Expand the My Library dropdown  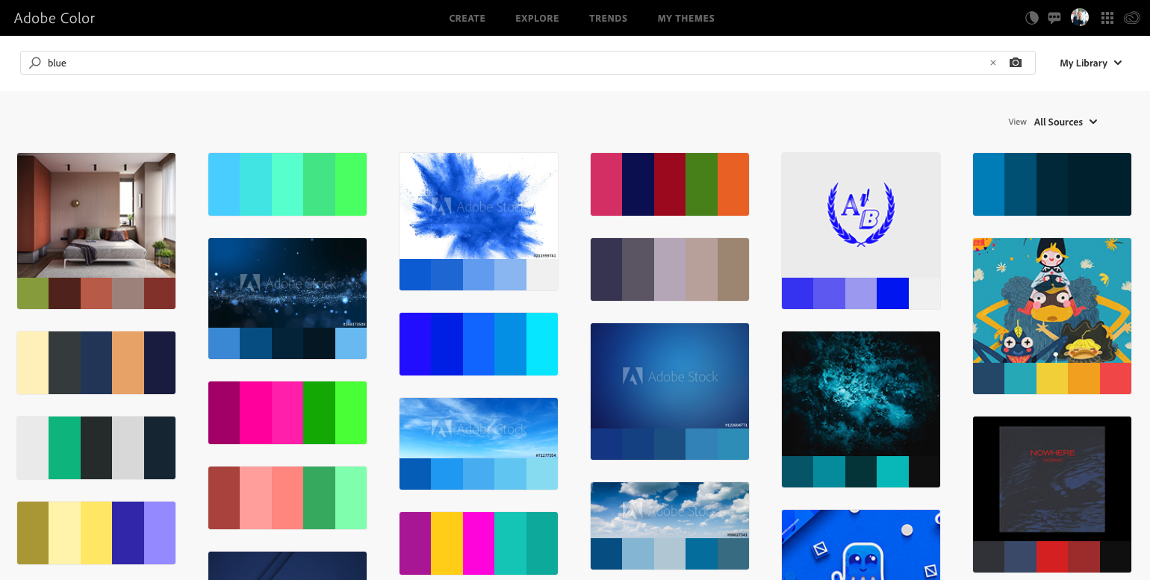pyautogui.click(x=1091, y=63)
